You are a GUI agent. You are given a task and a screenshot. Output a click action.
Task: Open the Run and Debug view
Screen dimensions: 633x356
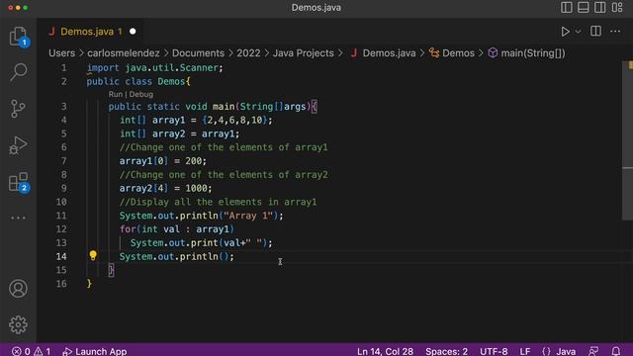pos(18,145)
